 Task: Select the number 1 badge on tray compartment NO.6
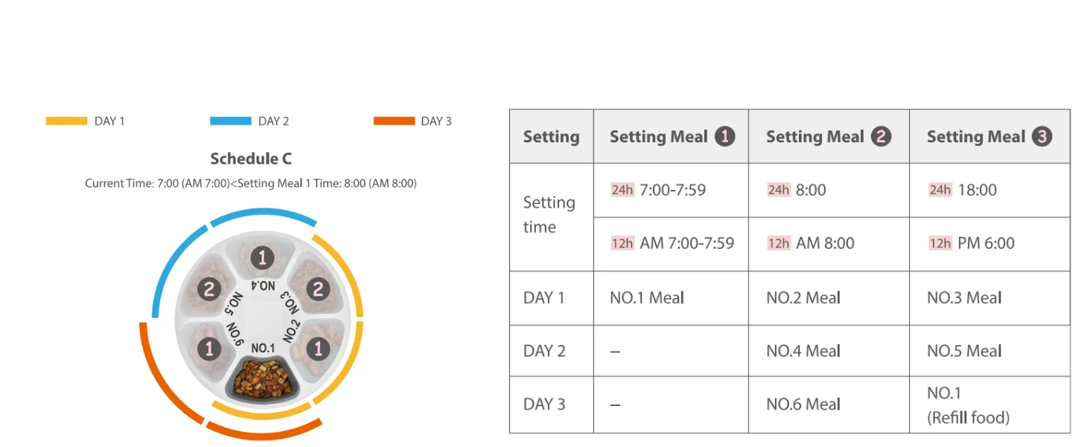209,348
